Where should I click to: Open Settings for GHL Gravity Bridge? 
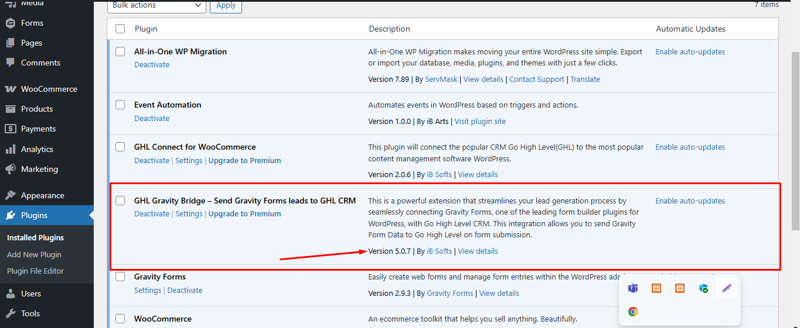tap(189, 214)
